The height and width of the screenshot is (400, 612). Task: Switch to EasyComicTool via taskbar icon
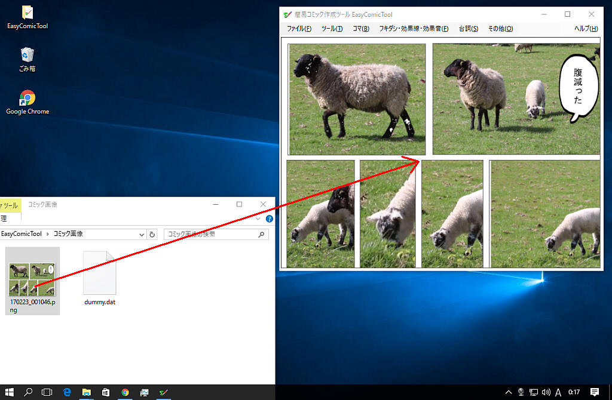163,392
